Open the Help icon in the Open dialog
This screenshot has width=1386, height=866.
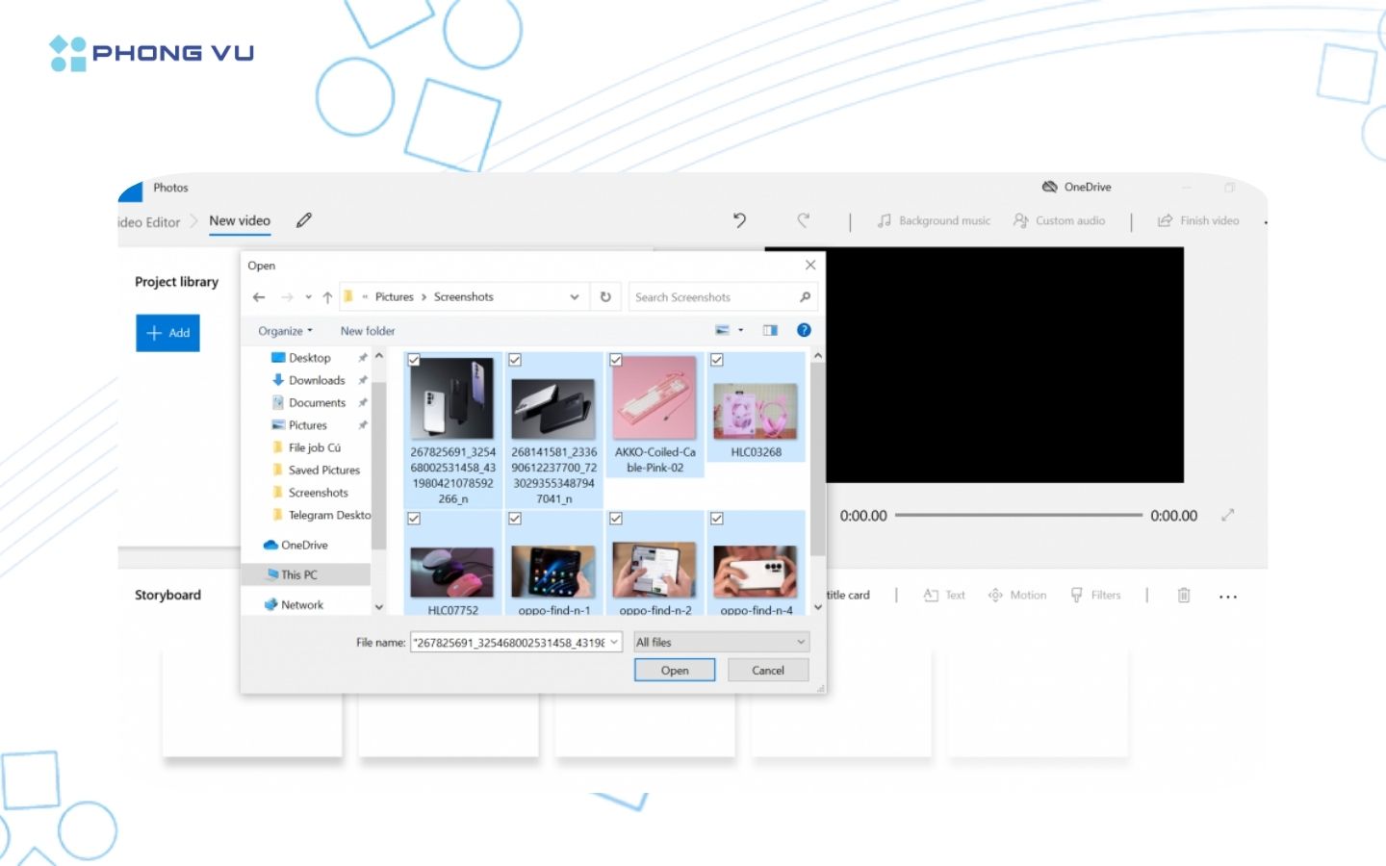click(x=804, y=330)
